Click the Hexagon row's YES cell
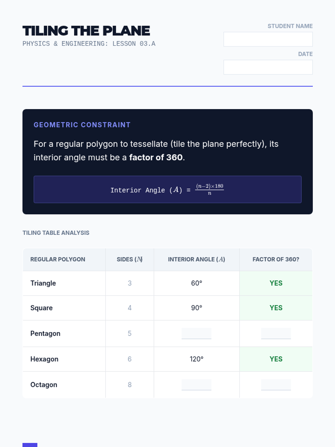This screenshot has width=335, height=447. (276, 359)
